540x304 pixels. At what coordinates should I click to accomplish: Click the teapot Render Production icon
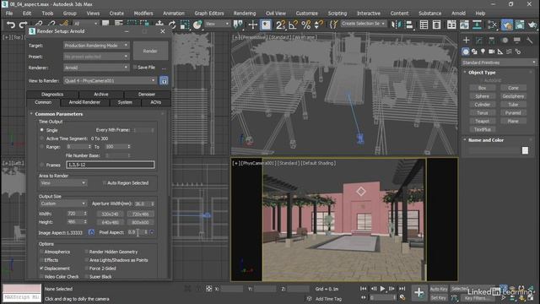coord(532,24)
